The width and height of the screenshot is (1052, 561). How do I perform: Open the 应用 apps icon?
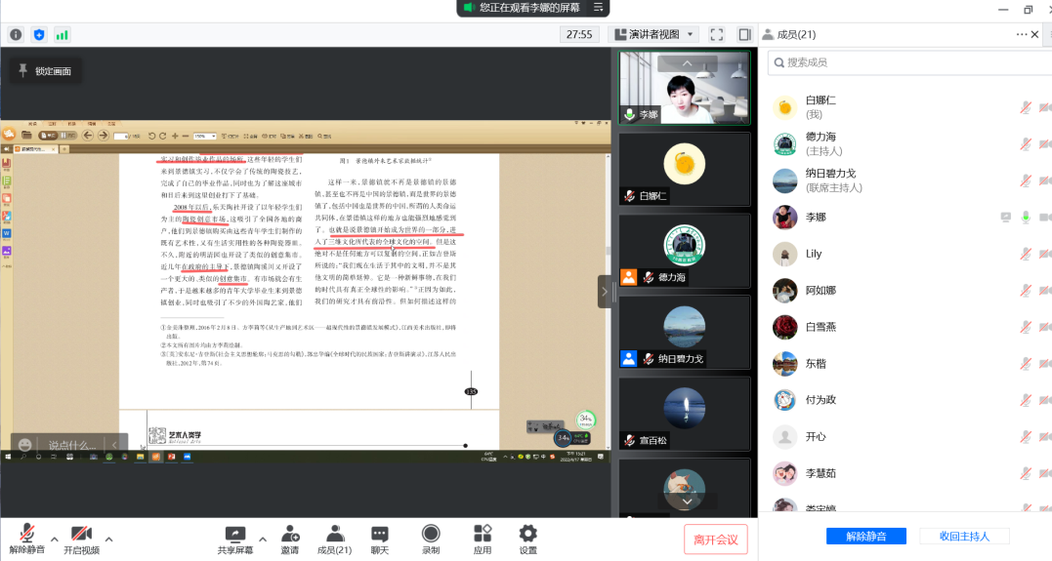tap(483, 539)
